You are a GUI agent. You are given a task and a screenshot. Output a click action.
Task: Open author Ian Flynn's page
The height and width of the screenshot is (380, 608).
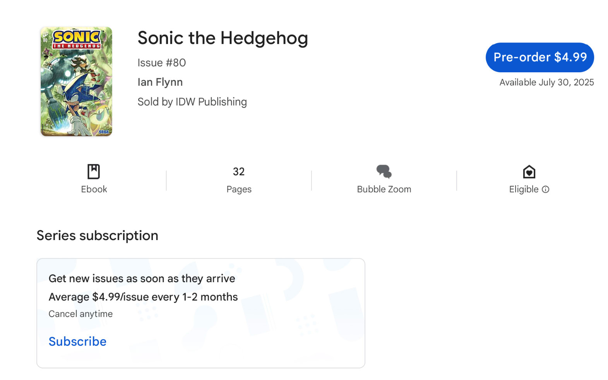pyautogui.click(x=160, y=82)
